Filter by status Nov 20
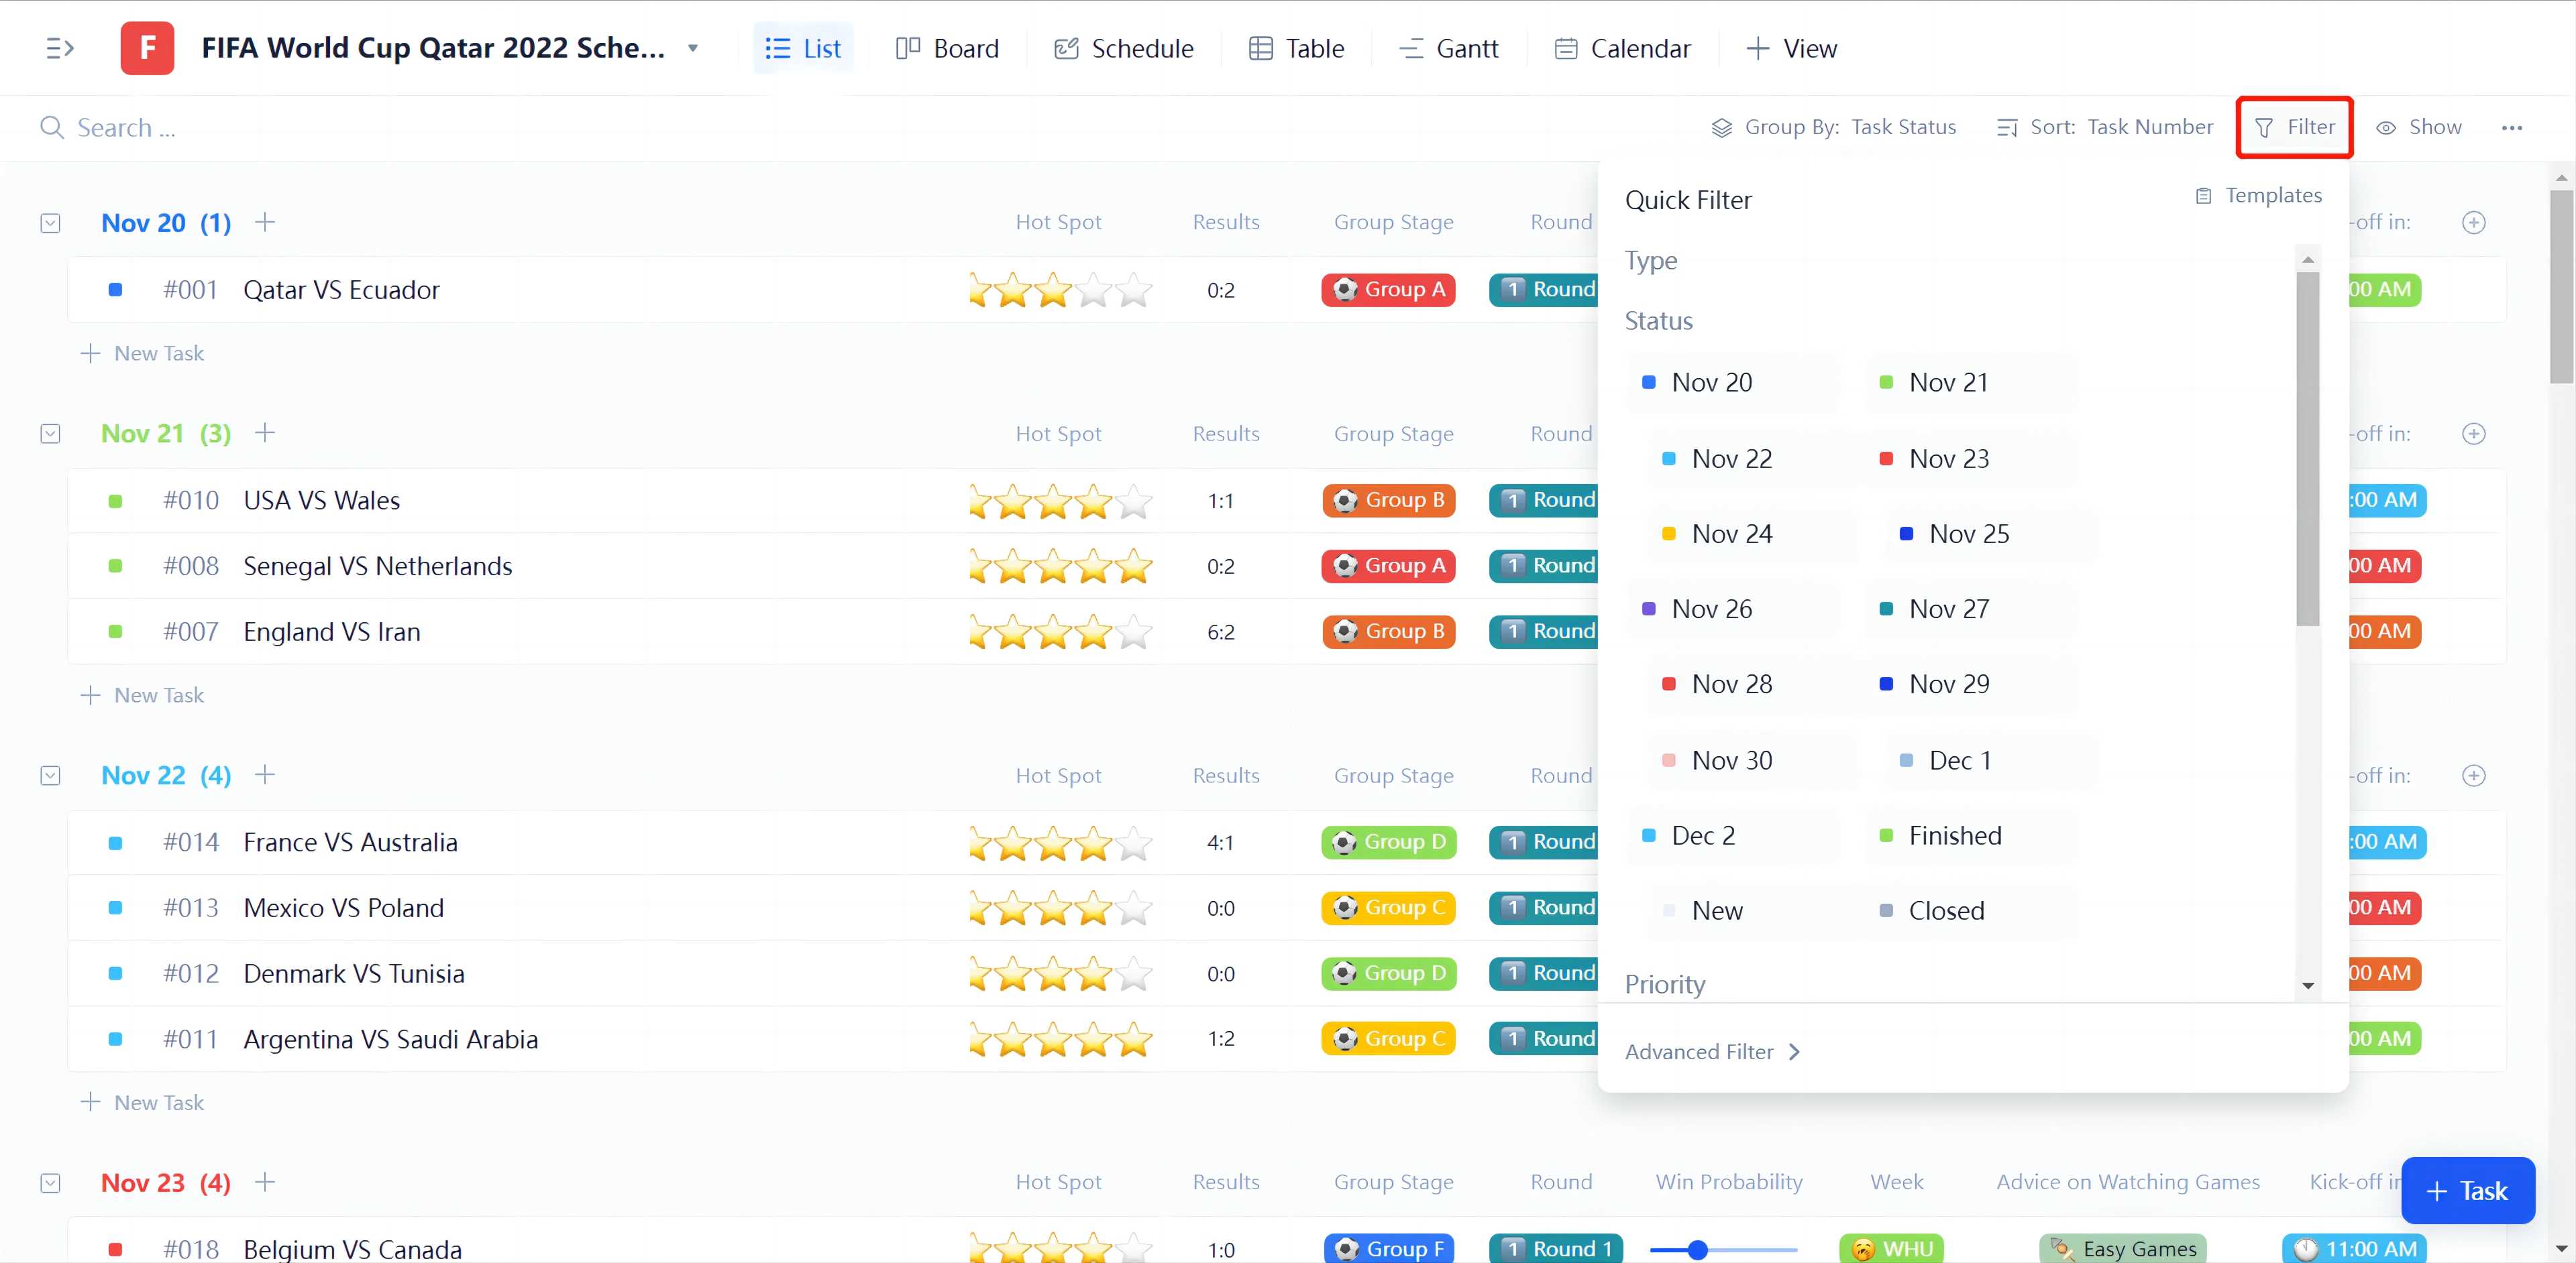2576x1263 pixels. 1733,381
